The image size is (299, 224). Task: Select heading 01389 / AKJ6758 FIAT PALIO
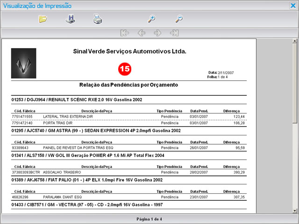coord(87,180)
